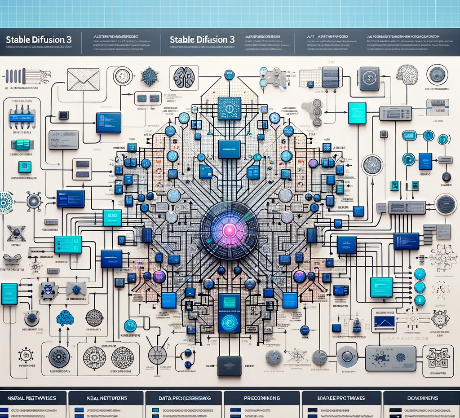Click the glowing pink orb at center
460x418 pixels.
coord(230,231)
